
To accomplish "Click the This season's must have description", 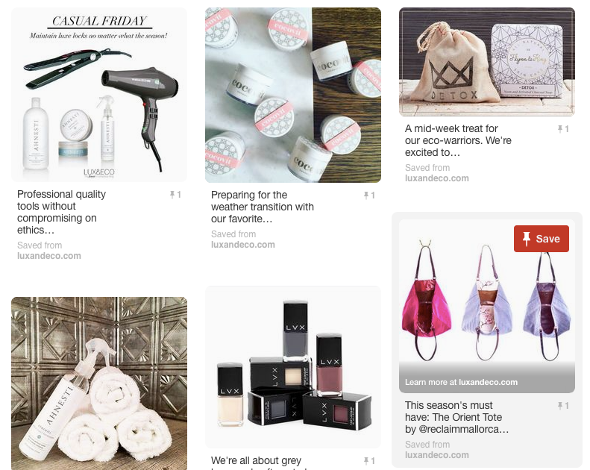I will coord(456,417).
